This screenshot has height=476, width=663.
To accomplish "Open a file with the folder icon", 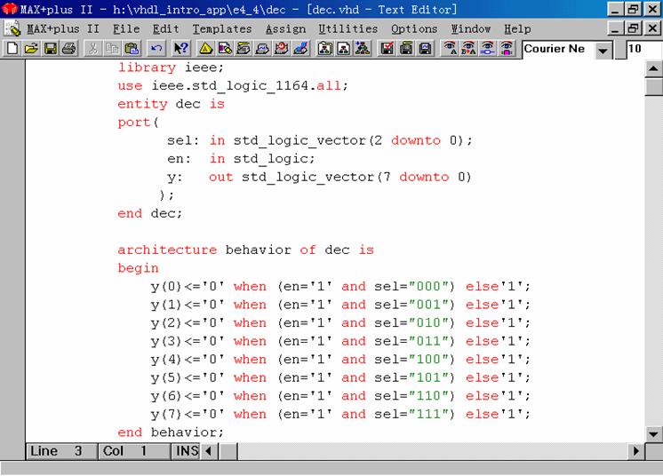I will point(31,49).
